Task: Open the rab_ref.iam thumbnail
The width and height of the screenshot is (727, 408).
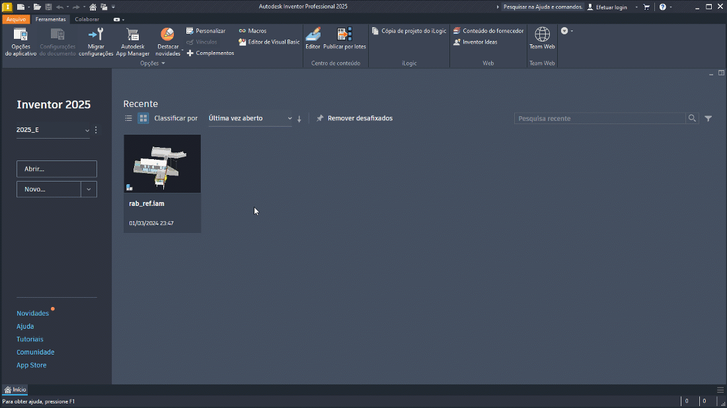Action: click(x=163, y=164)
